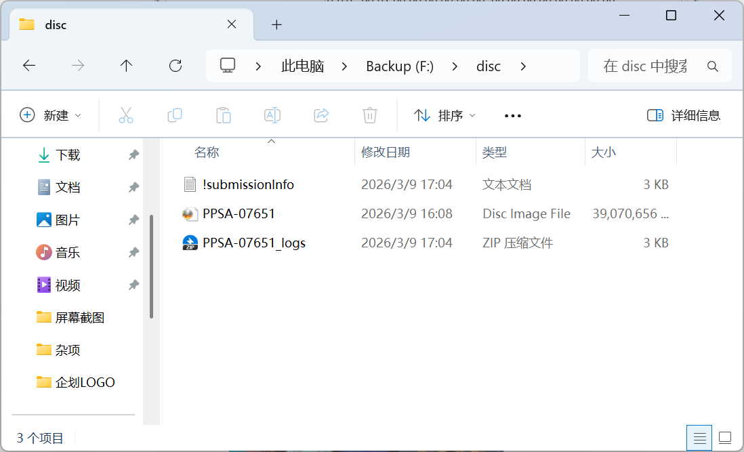Switch to large icons view button

pos(725,438)
